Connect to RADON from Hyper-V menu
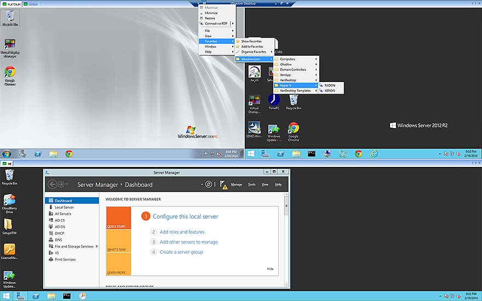The width and height of the screenshot is (482, 301). 331,85
